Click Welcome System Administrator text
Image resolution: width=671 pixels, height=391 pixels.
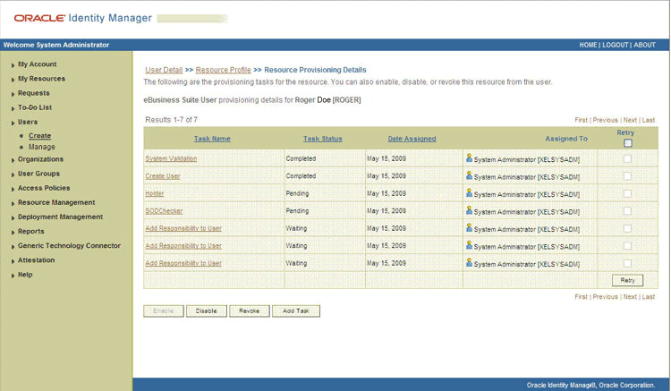point(56,45)
